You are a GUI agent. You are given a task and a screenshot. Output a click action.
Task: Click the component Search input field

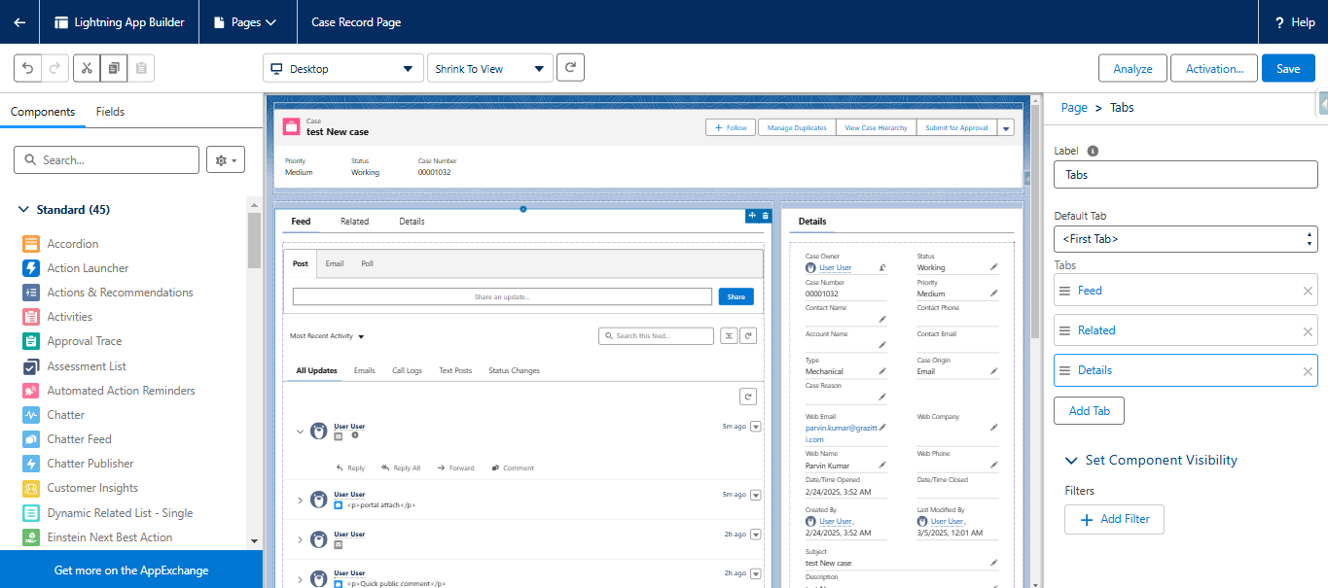click(106, 160)
